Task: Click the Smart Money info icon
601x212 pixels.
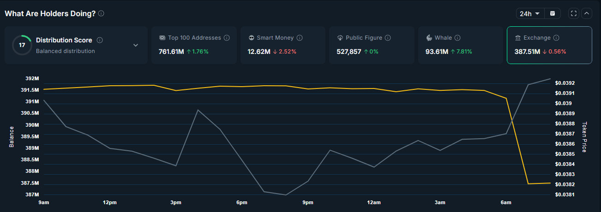Action: pyautogui.click(x=300, y=38)
